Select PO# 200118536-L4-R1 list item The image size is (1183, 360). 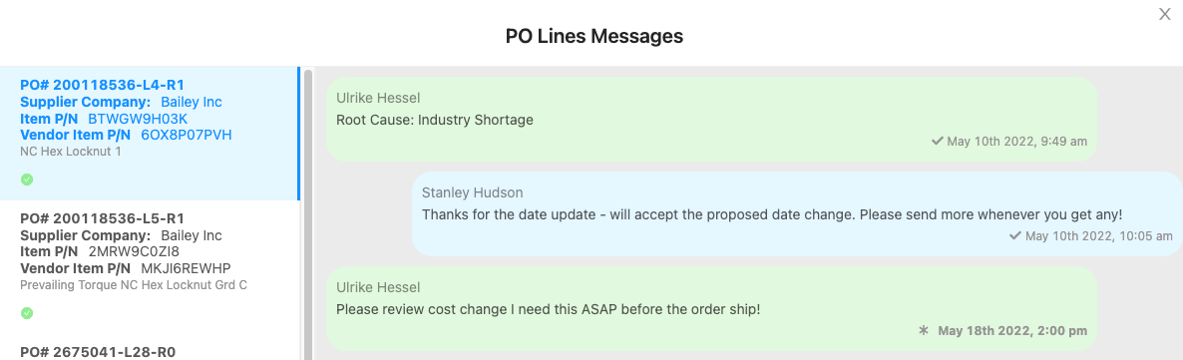coord(150,134)
